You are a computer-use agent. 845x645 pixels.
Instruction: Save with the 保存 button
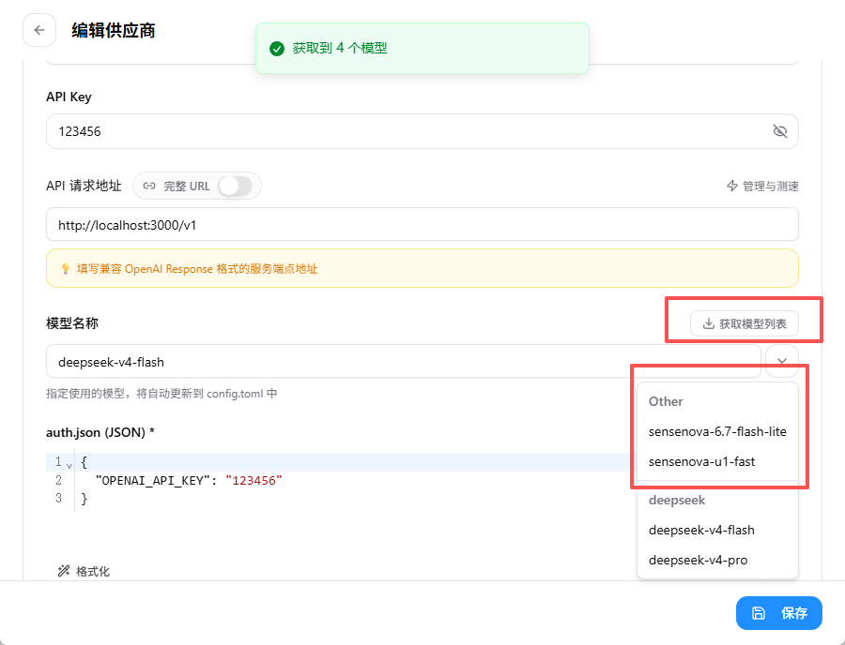pyautogui.click(x=778, y=613)
